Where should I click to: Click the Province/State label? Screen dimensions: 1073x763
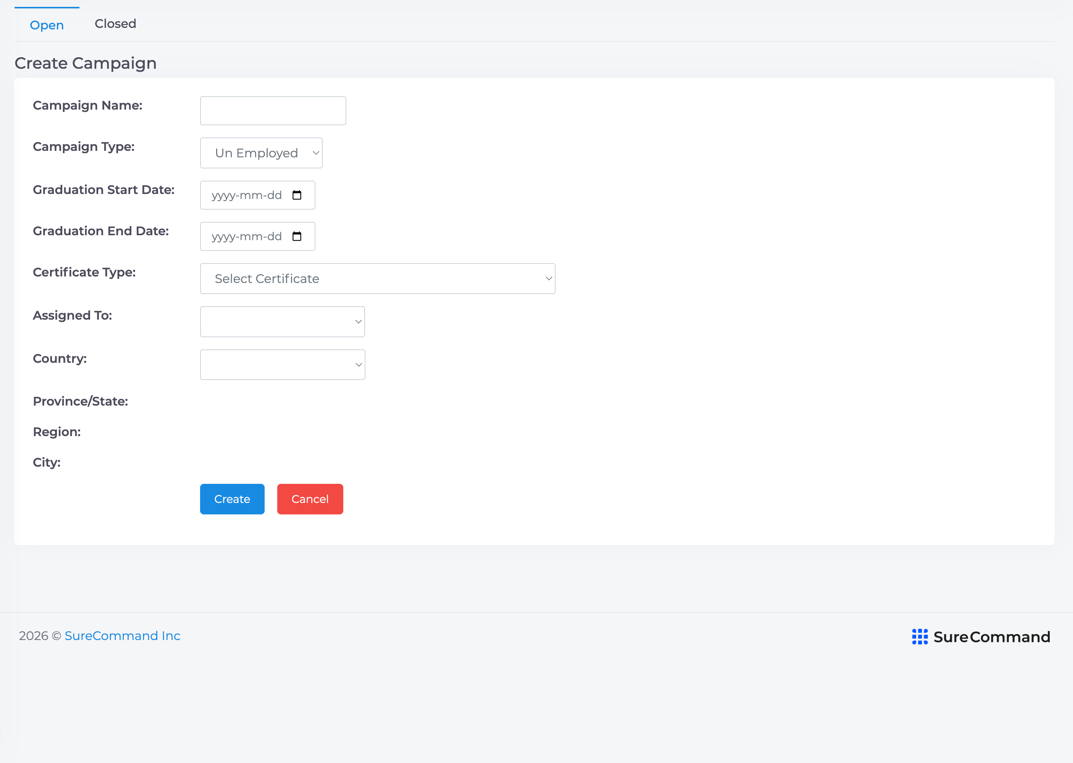point(80,401)
